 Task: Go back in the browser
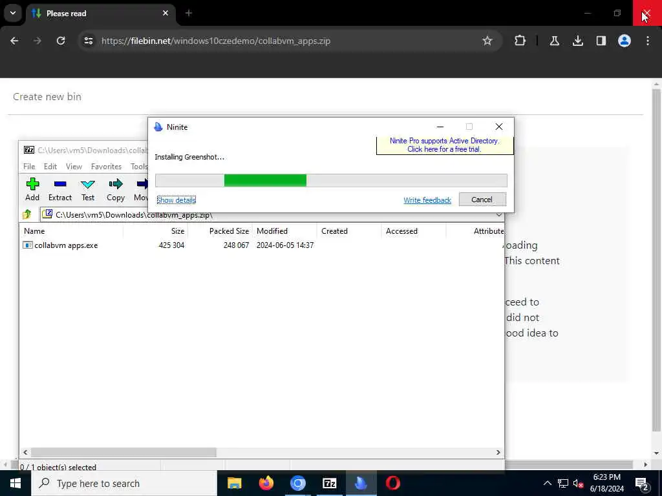click(14, 41)
